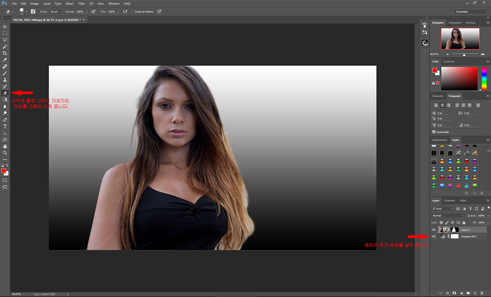Create a new group folder icon
491x297 pixels.
tap(468, 293)
